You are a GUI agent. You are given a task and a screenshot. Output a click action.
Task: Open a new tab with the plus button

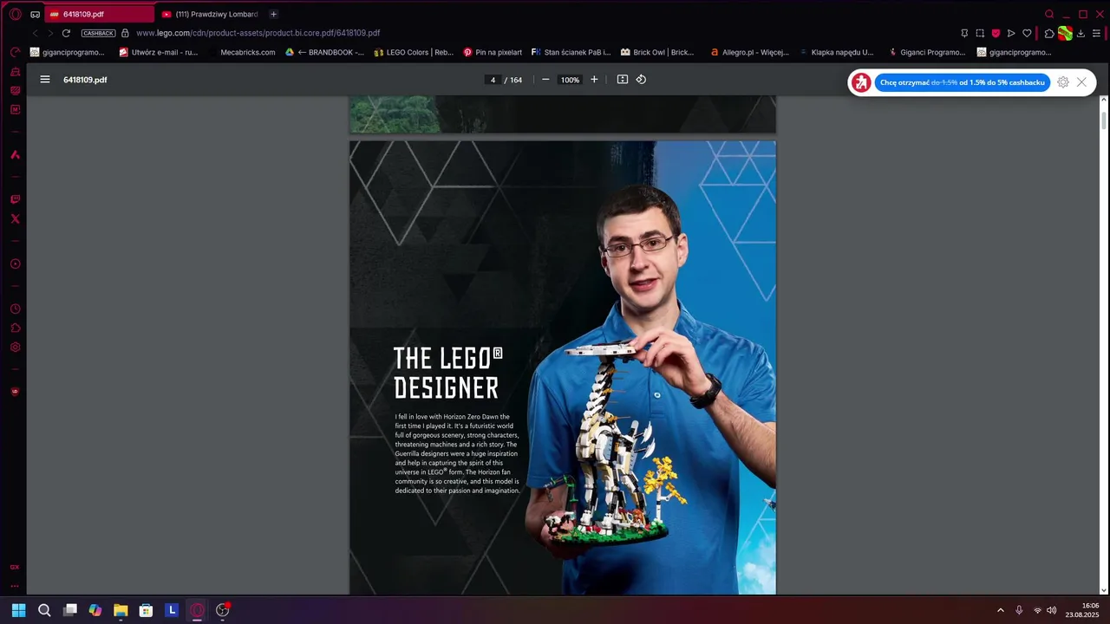pyautogui.click(x=274, y=14)
